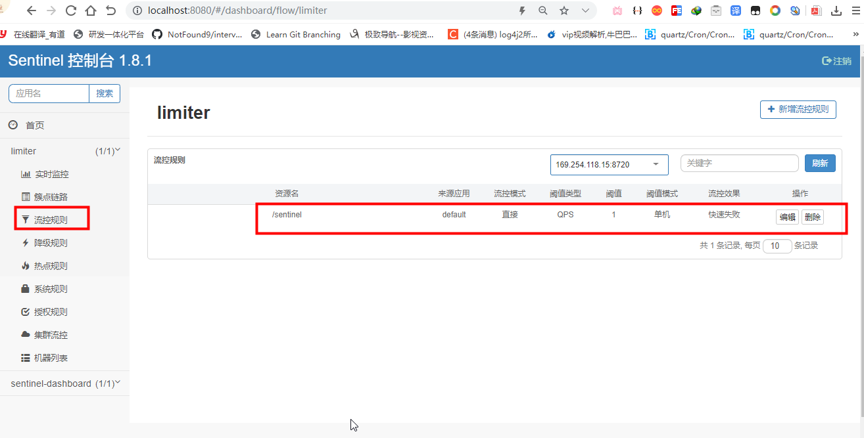Screen dimensions: 864x438
Task: Open the machine IP 169.254.118.15:8720 dropdown
Action: 609,164
